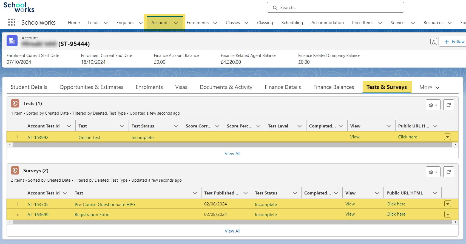Open row actions for AT-163705

click(x=448, y=204)
